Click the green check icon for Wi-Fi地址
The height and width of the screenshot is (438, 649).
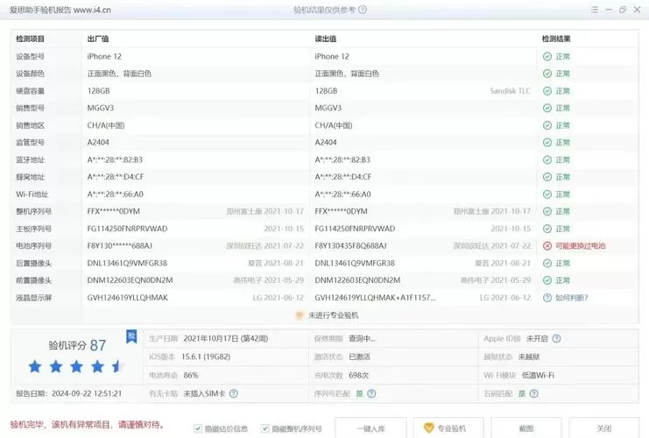pos(547,194)
